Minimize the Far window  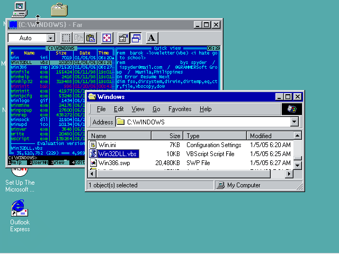click(198, 25)
